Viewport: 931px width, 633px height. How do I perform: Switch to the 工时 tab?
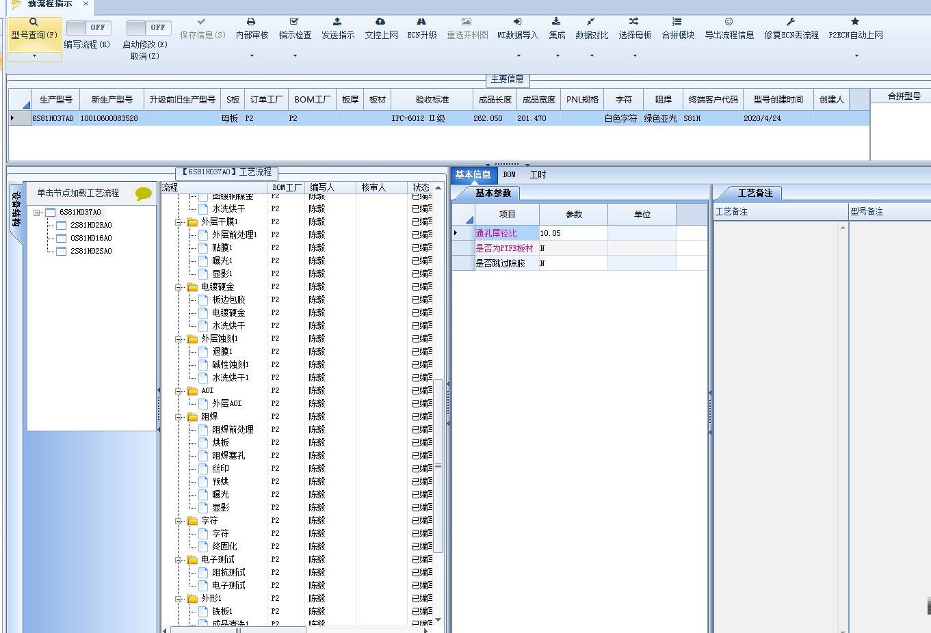(538, 175)
